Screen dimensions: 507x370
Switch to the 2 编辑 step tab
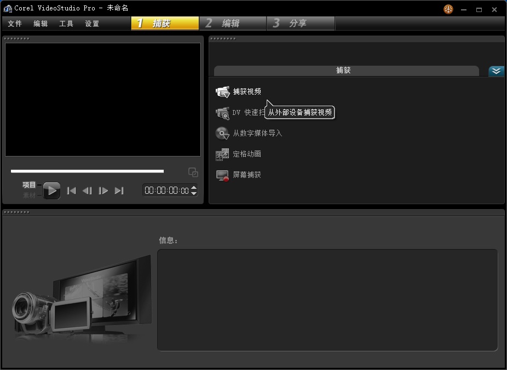[x=232, y=24]
